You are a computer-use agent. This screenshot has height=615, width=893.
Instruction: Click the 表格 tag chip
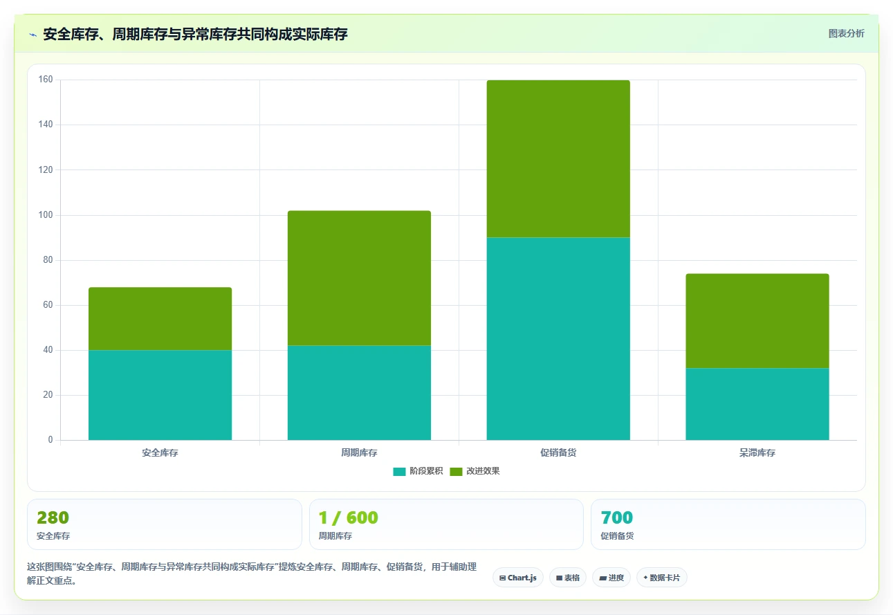click(568, 578)
